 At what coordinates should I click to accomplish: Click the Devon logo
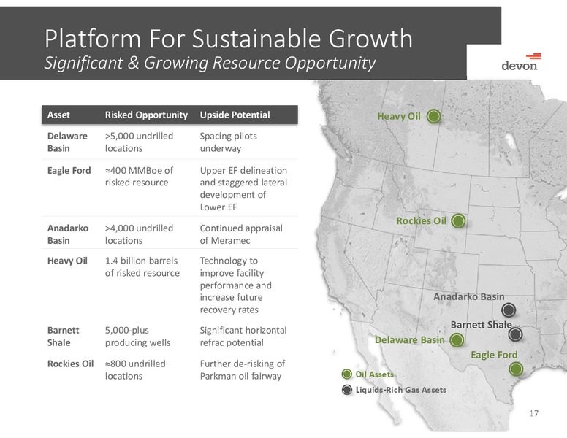click(521, 62)
